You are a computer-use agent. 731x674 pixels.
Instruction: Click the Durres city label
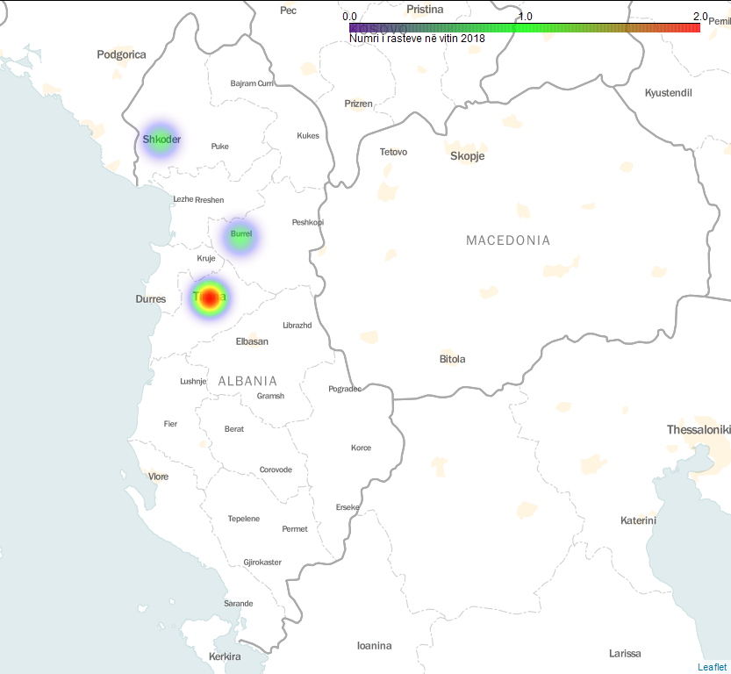pyautogui.click(x=150, y=299)
